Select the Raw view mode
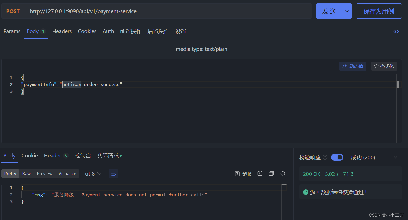 [x=26, y=174]
